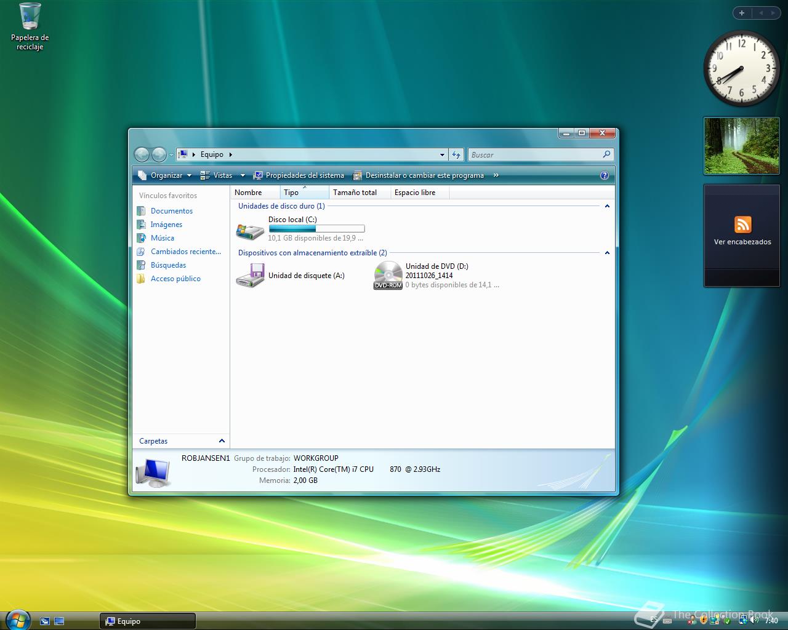Click the keyboard icon in the language bar

click(x=667, y=621)
